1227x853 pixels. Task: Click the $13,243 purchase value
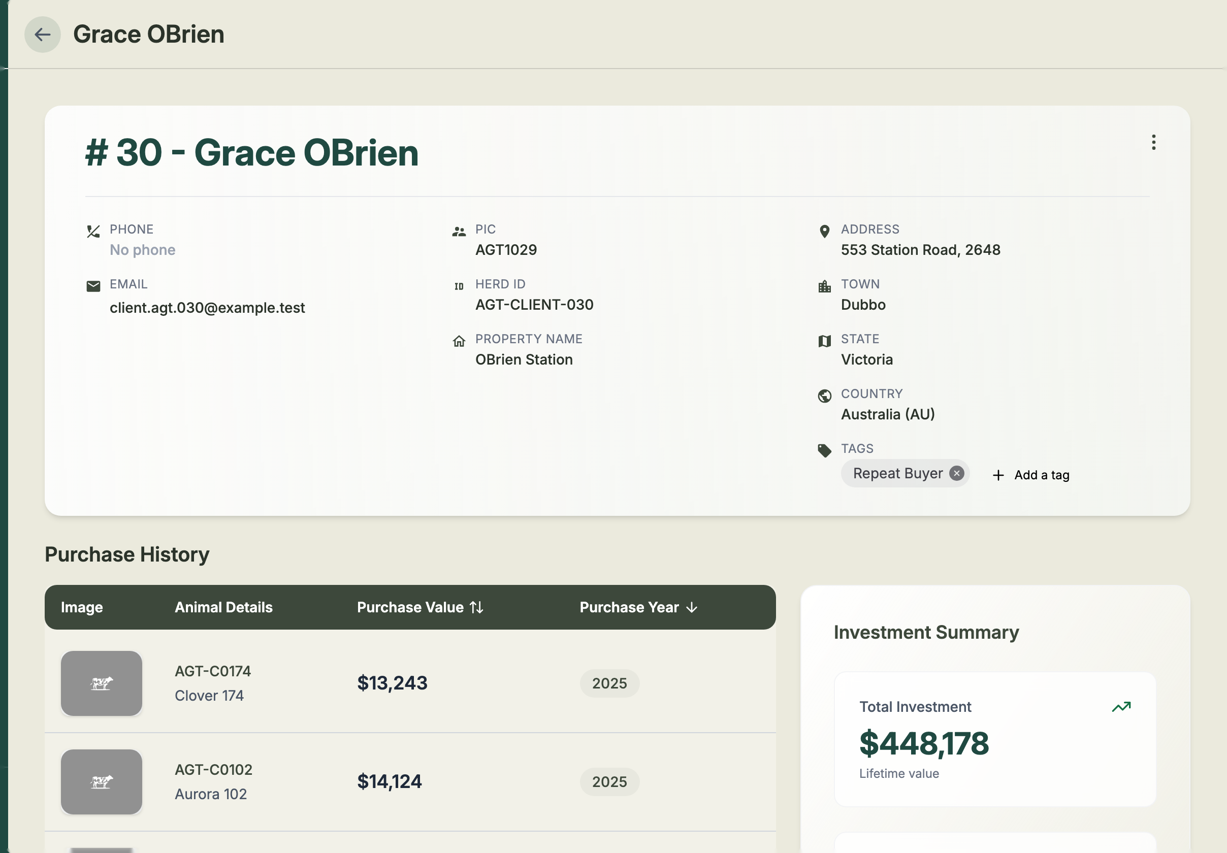(392, 683)
